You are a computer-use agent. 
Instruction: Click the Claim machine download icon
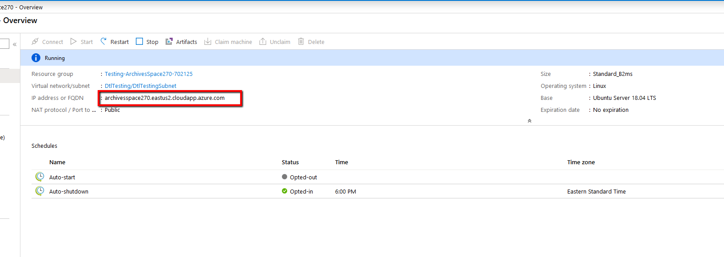point(208,42)
